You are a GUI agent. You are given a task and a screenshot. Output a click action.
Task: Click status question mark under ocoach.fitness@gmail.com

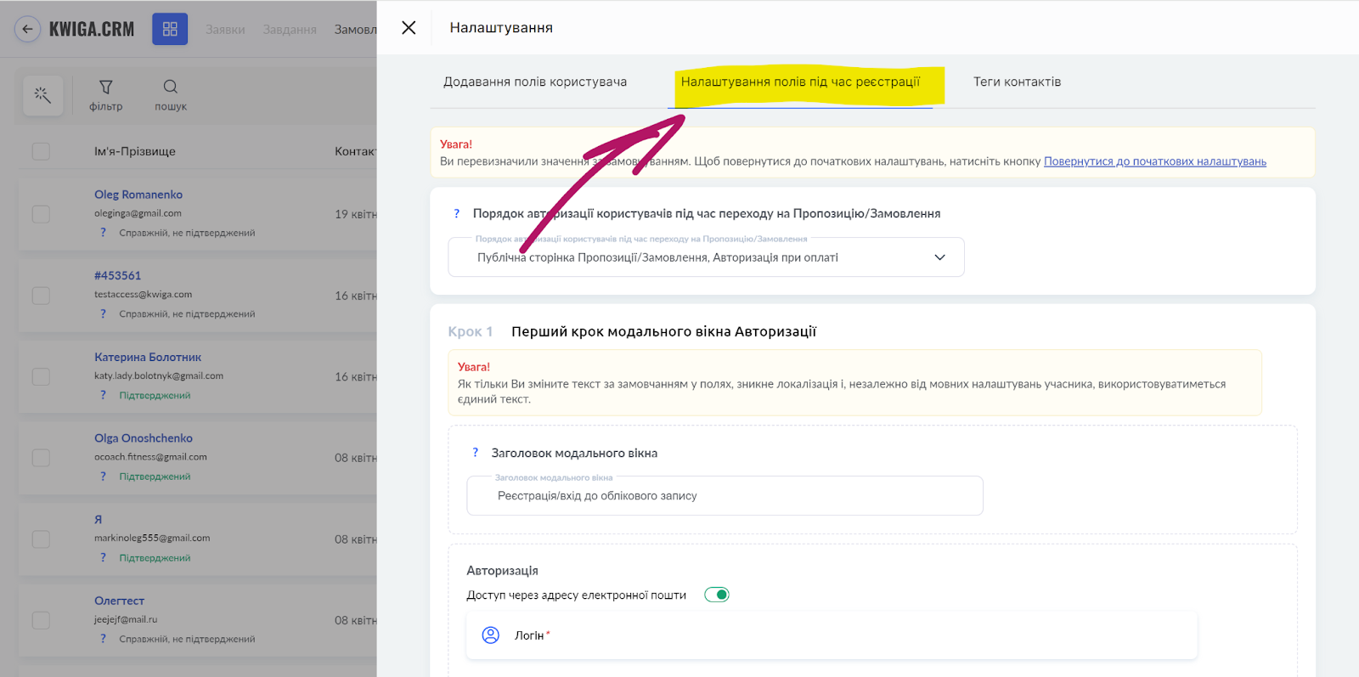(x=104, y=477)
